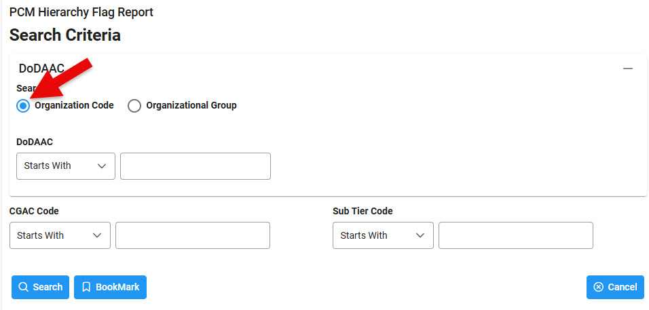Click the Organization Code radio label text
Screen dimensions: 649x310
74,105
